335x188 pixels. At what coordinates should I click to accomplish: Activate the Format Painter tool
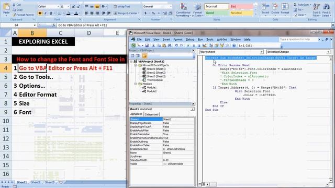(23, 15)
